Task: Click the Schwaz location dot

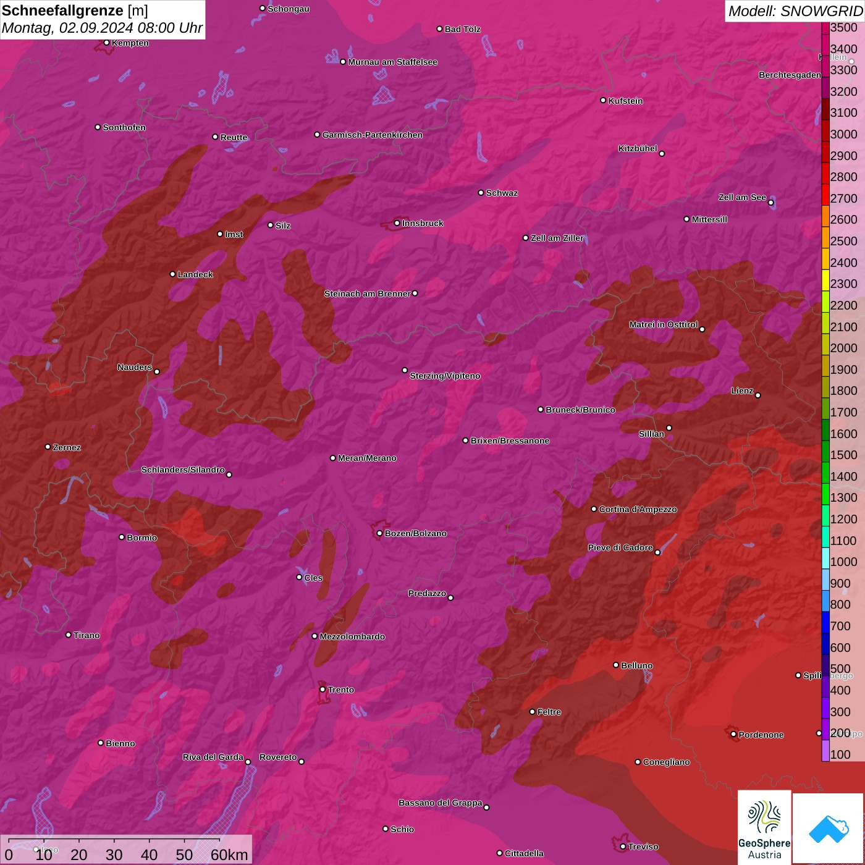Action: [481, 193]
